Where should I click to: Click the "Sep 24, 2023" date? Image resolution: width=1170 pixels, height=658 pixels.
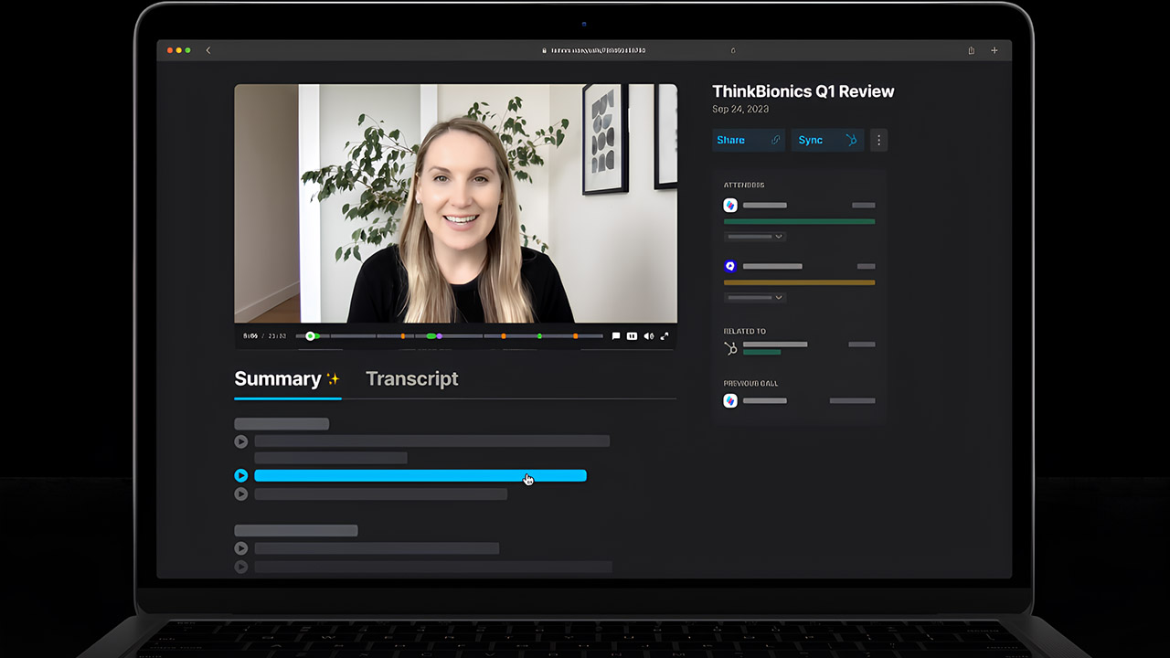point(740,110)
